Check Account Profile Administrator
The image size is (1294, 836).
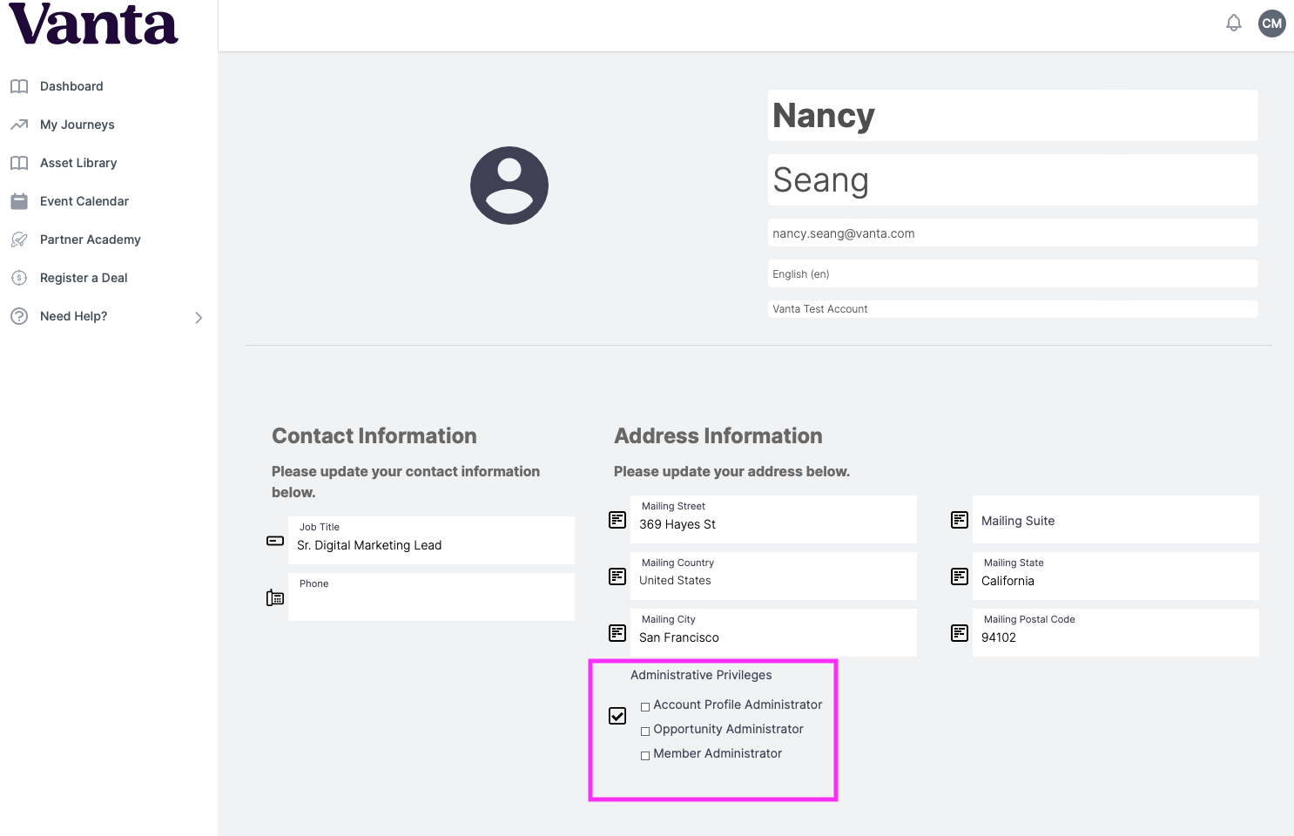[x=645, y=707]
